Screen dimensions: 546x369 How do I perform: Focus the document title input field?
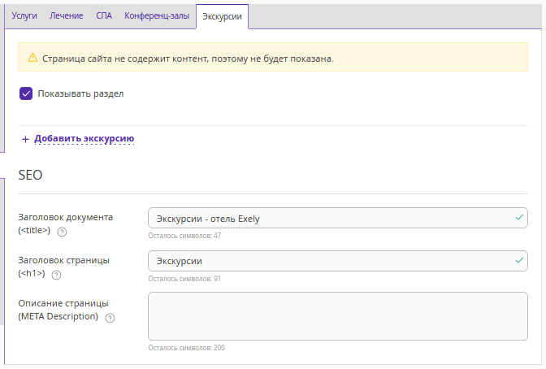[338, 218]
